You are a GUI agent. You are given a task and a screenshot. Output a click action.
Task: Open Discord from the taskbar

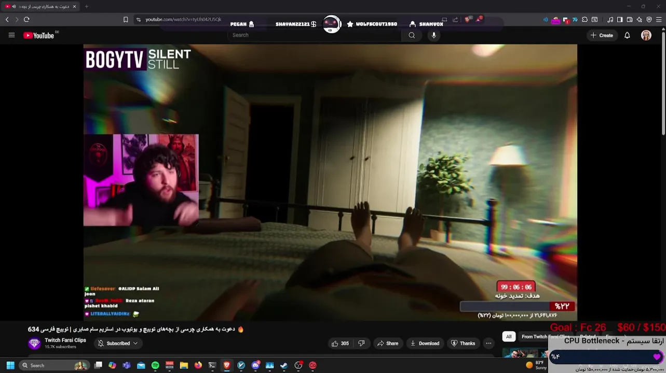(x=255, y=365)
